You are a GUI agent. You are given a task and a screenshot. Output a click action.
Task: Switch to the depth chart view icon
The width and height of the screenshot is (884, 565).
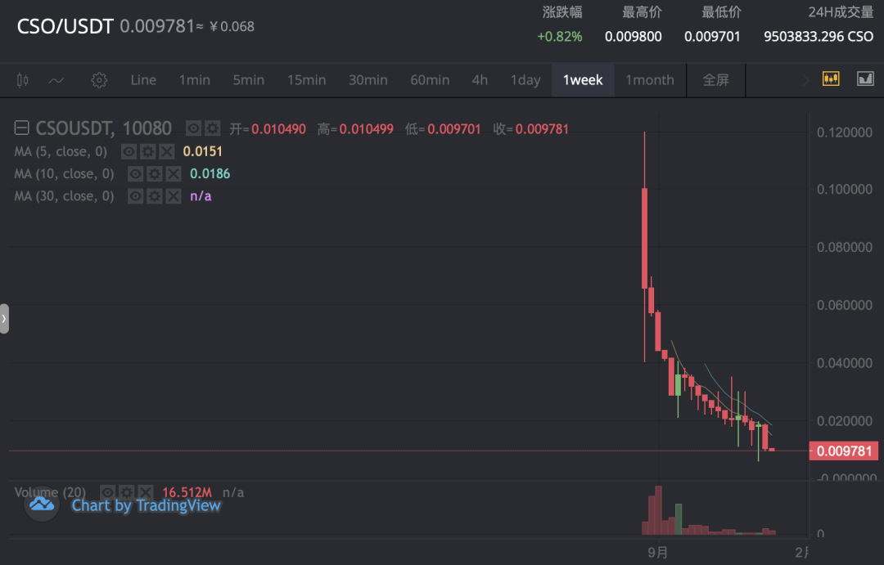point(865,78)
